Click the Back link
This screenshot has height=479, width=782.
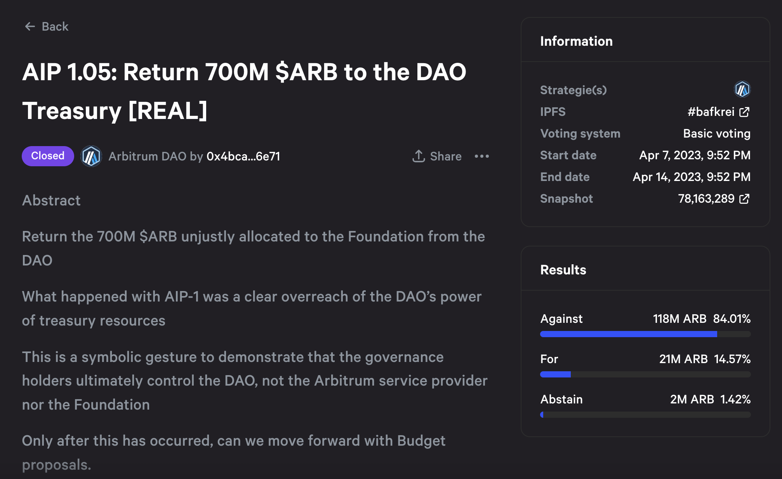[55, 26]
